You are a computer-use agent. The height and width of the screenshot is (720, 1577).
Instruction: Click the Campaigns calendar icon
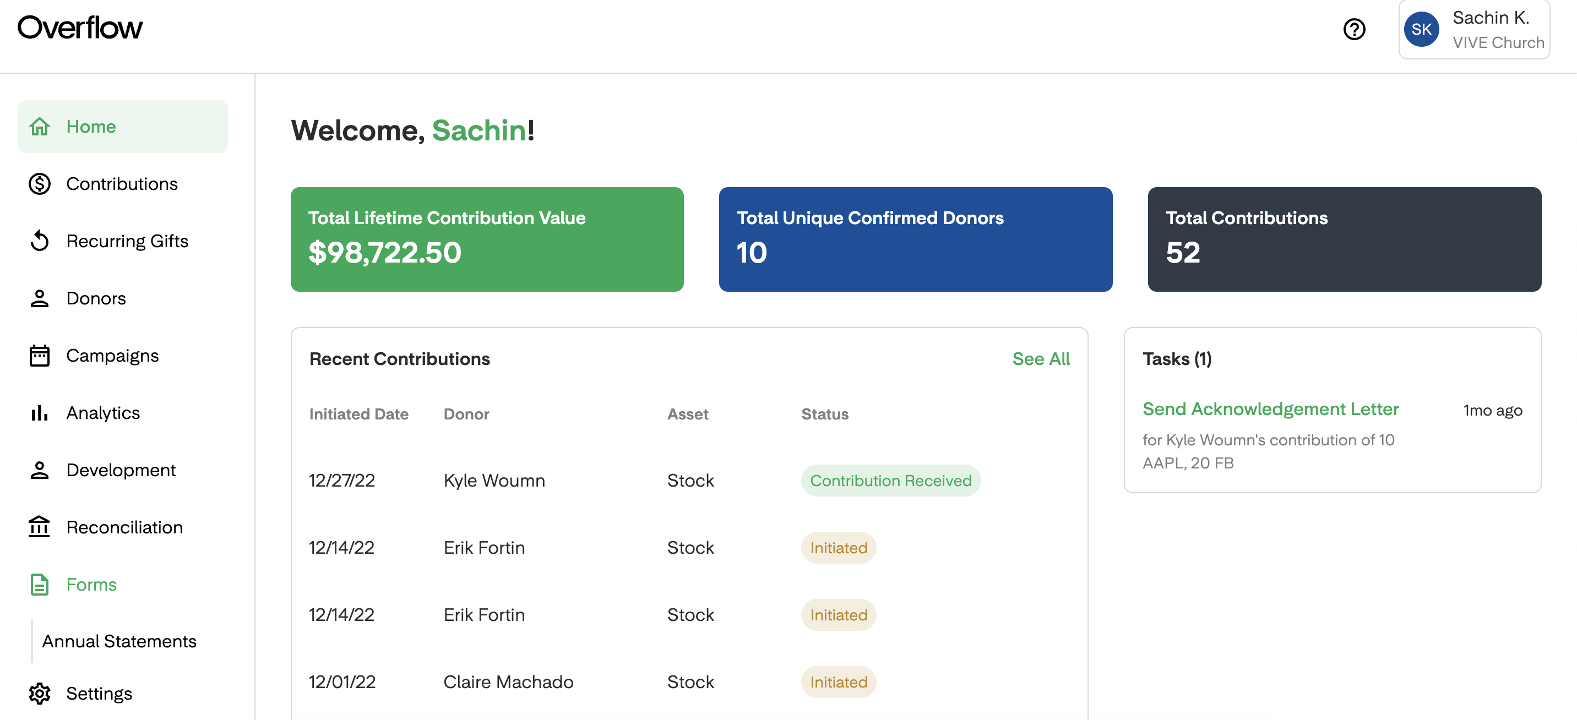click(39, 355)
